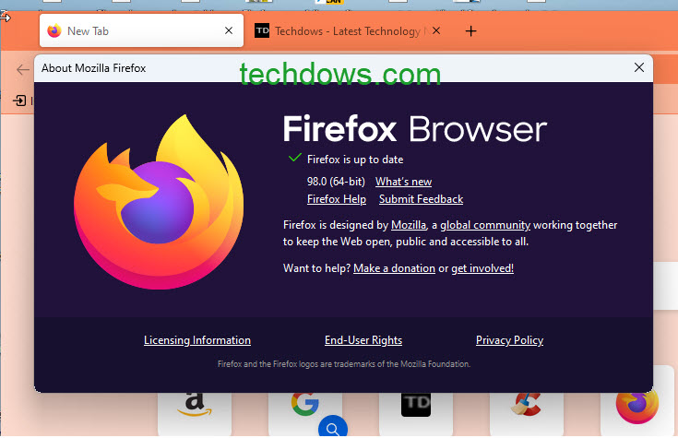Click the Make a donation link

394,268
